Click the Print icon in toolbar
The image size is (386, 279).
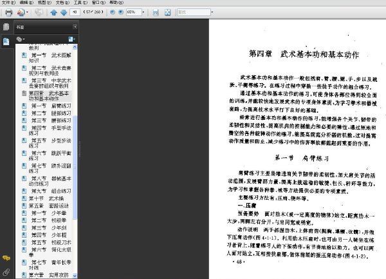coord(8,12)
